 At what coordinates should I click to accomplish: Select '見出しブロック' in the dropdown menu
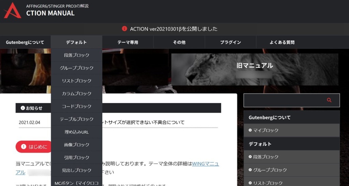tap(77, 170)
